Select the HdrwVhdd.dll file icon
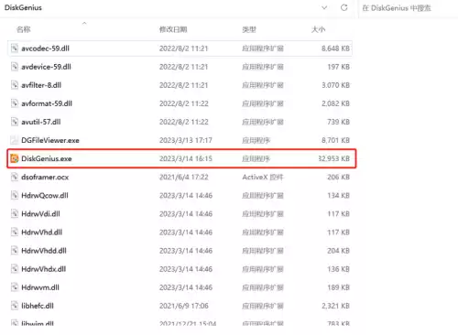The width and height of the screenshot is (458, 335). pos(15,251)
